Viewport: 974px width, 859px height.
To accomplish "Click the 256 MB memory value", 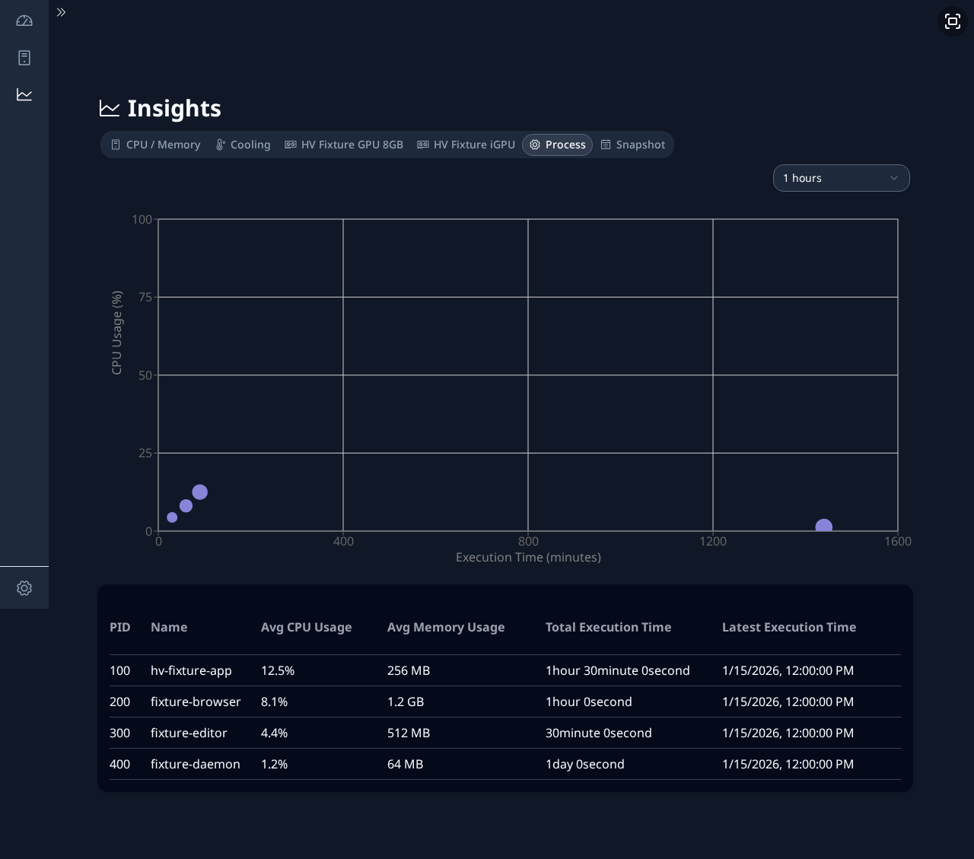I will pos(409,671).
